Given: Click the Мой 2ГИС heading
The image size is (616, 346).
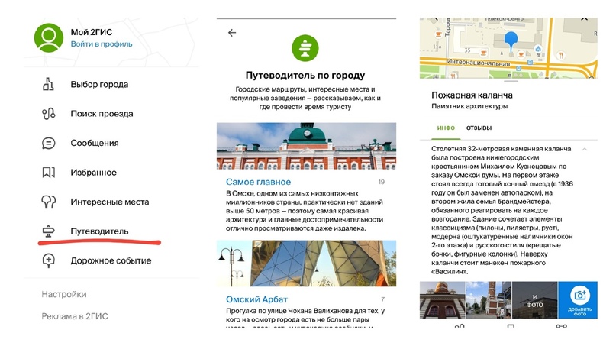Looking at the screenshot, I should [92, 32].
